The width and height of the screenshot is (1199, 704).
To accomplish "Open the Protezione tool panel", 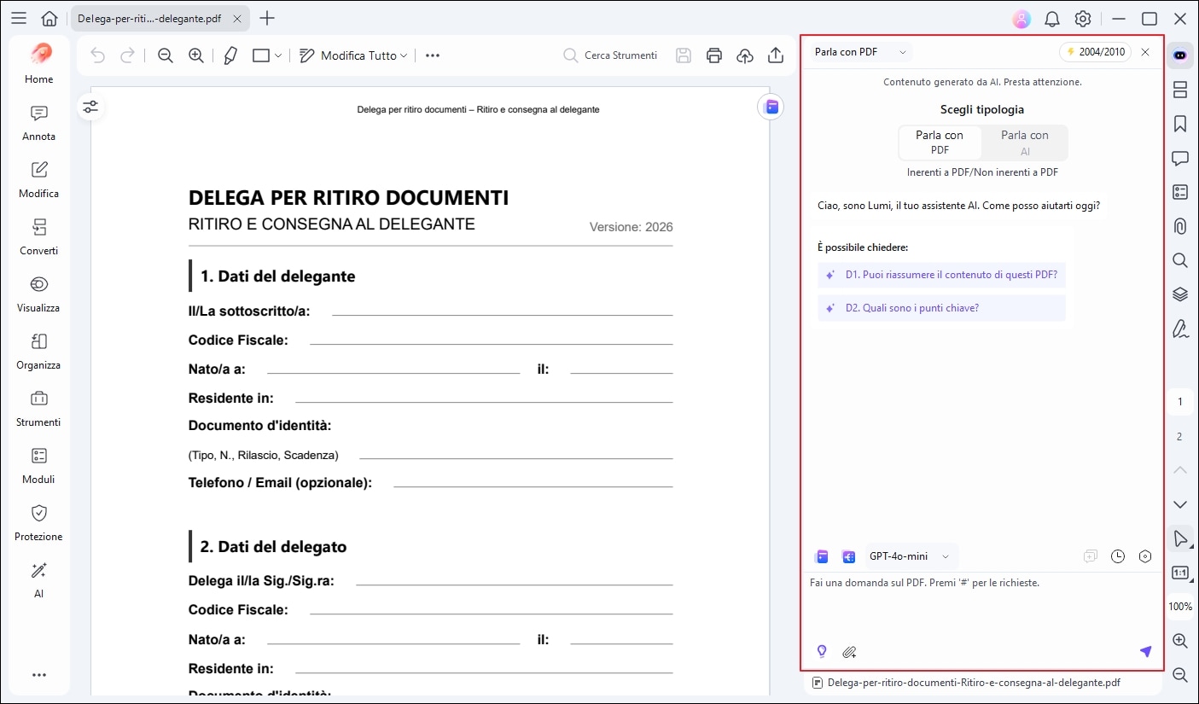I will pos(39,523).
